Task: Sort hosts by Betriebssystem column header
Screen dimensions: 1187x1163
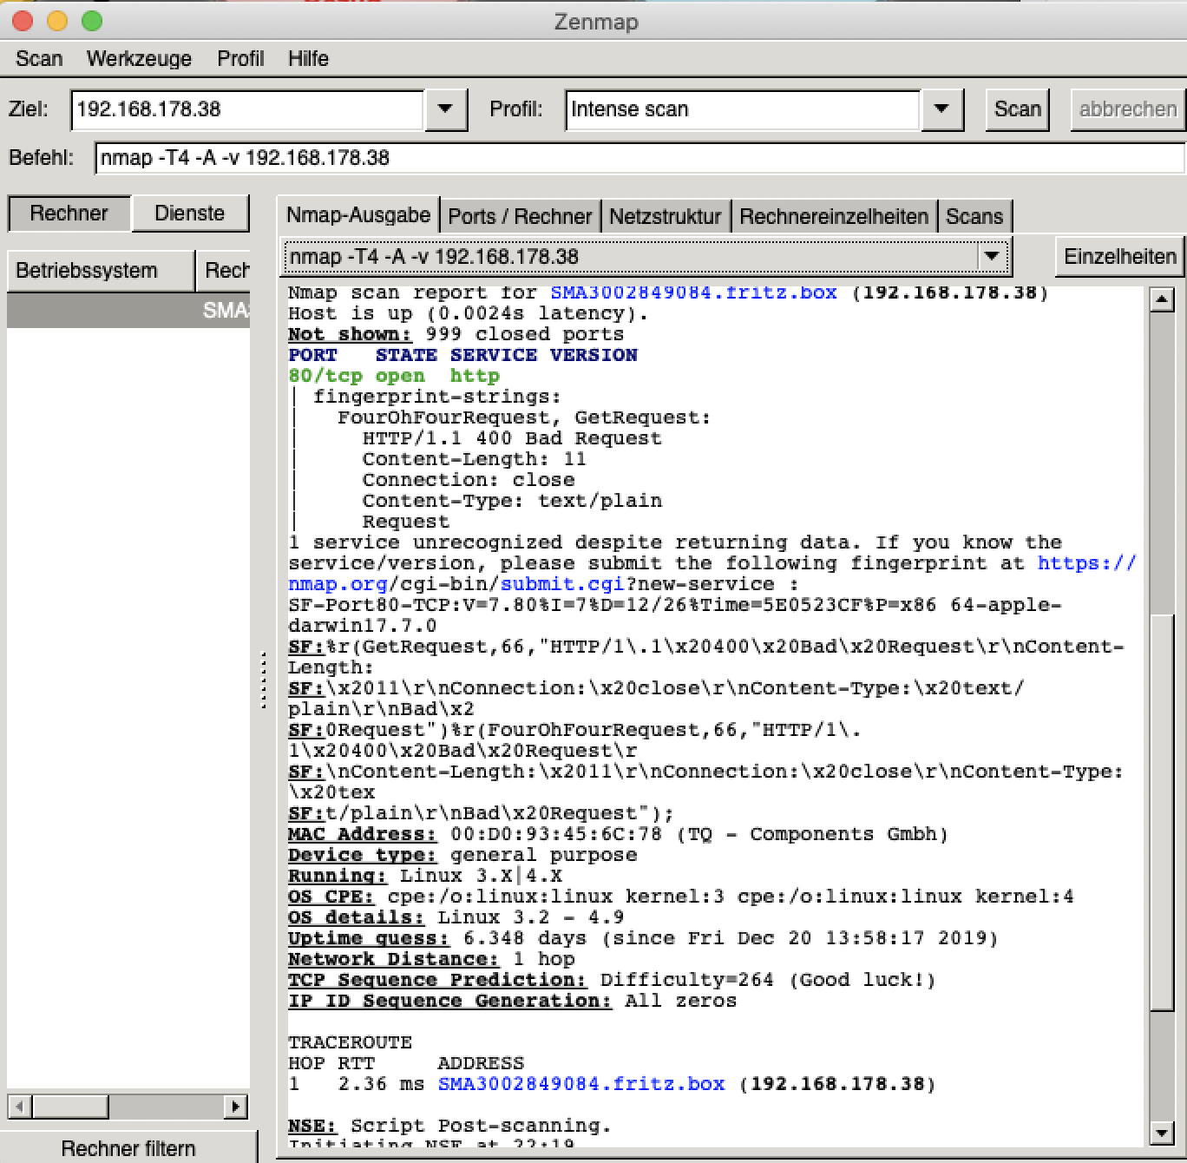Action: [100, 271]
